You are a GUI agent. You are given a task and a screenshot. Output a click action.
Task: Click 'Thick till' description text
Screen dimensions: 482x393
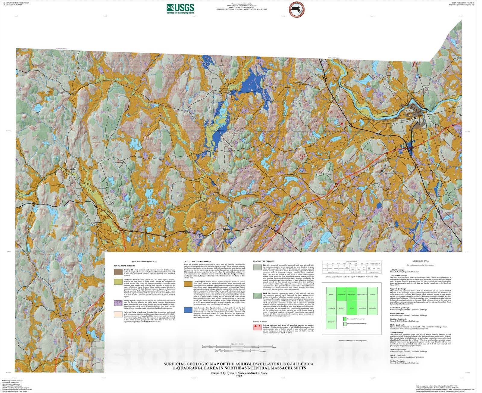[x=288, y=305]
